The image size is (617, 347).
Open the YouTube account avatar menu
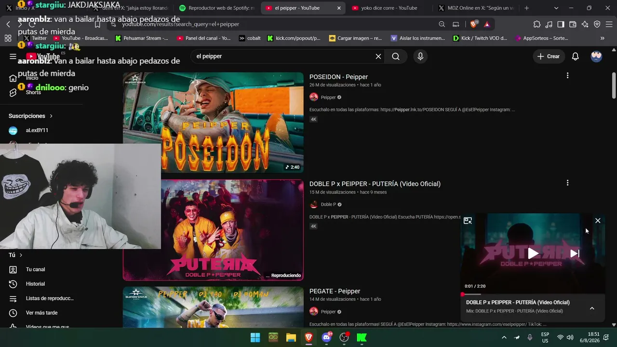click(x=596, y=56)
